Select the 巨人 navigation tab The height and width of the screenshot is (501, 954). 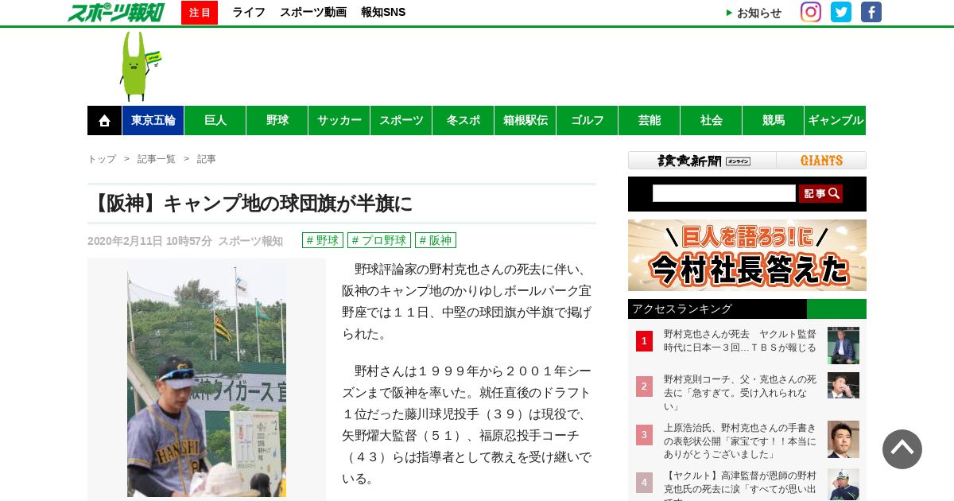tap(215, 121)
